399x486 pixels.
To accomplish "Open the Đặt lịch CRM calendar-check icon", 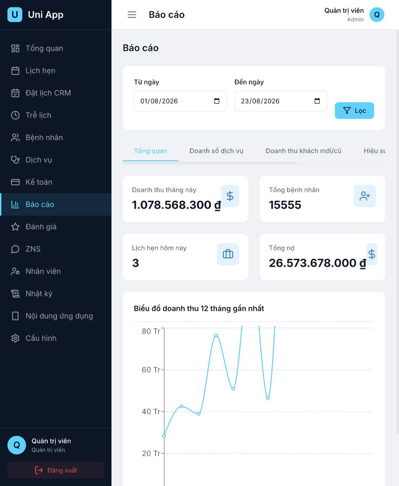I will 15,93.
